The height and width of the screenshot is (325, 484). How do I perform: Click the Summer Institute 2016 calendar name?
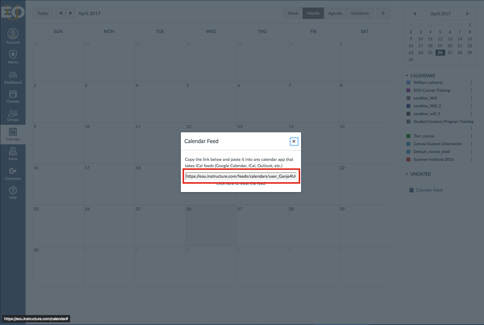(x=433, y=159)
